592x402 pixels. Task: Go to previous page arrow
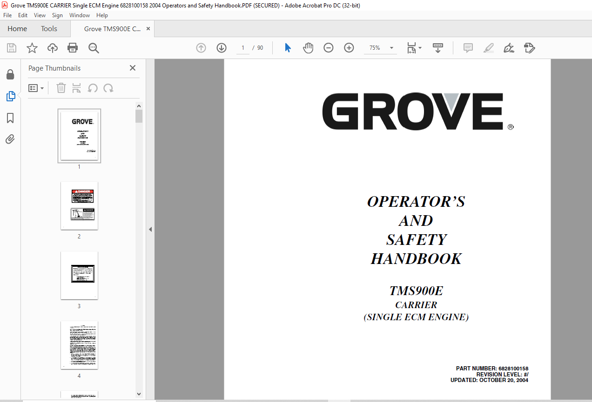(x=201, y=48)
